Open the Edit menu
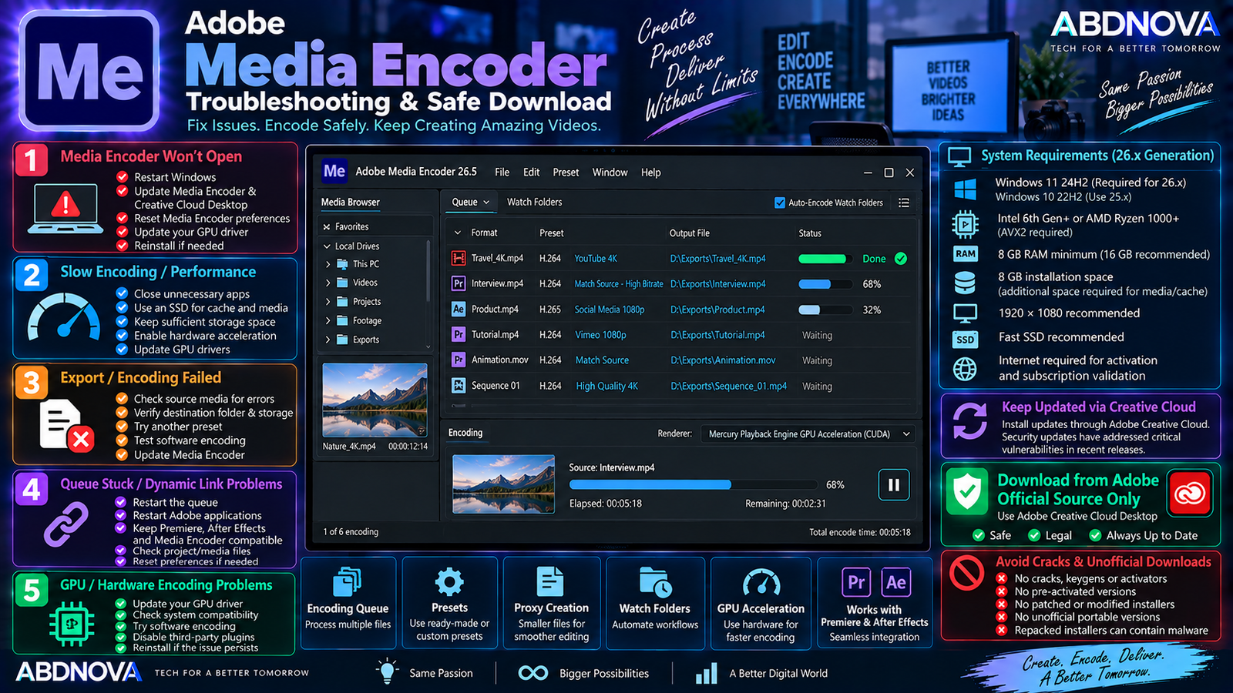This screenshot has height=693, width=1233. (x=531, y=172)
